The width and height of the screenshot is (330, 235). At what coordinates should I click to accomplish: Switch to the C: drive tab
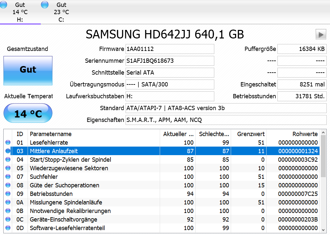(x=61, y=12)
